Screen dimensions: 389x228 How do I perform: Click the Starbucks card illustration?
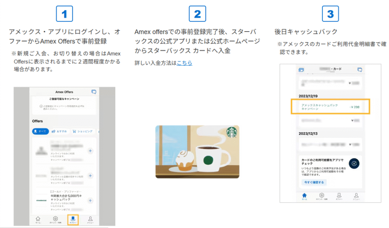pyautogui.click(x=198, y=152)
